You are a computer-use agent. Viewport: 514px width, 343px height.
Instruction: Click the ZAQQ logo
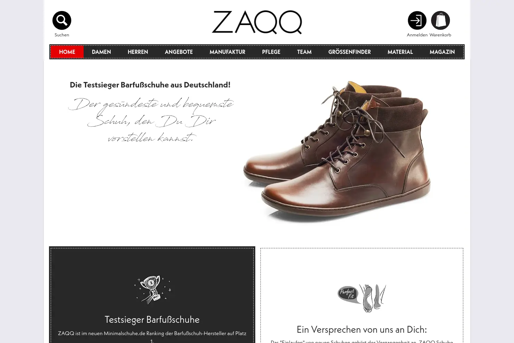coord(257,22)
